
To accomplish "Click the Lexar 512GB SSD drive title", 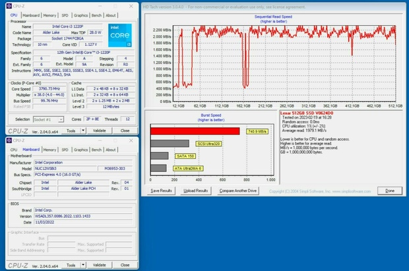I will (307, 113).
